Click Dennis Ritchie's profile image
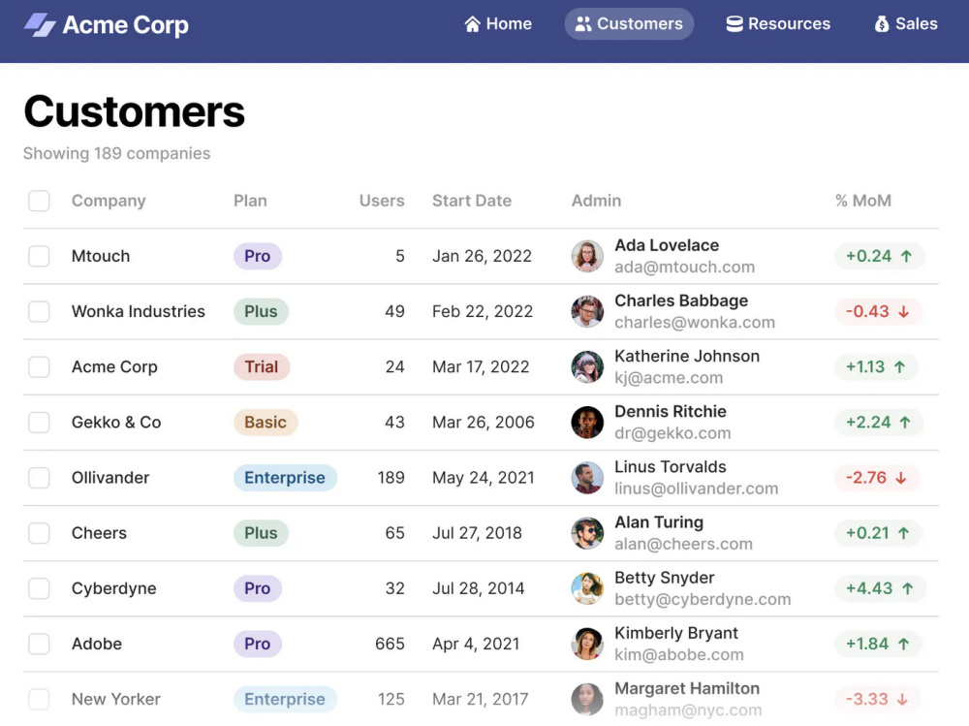Viewport: 969px width, 726px height. click(x=587, y=422)
